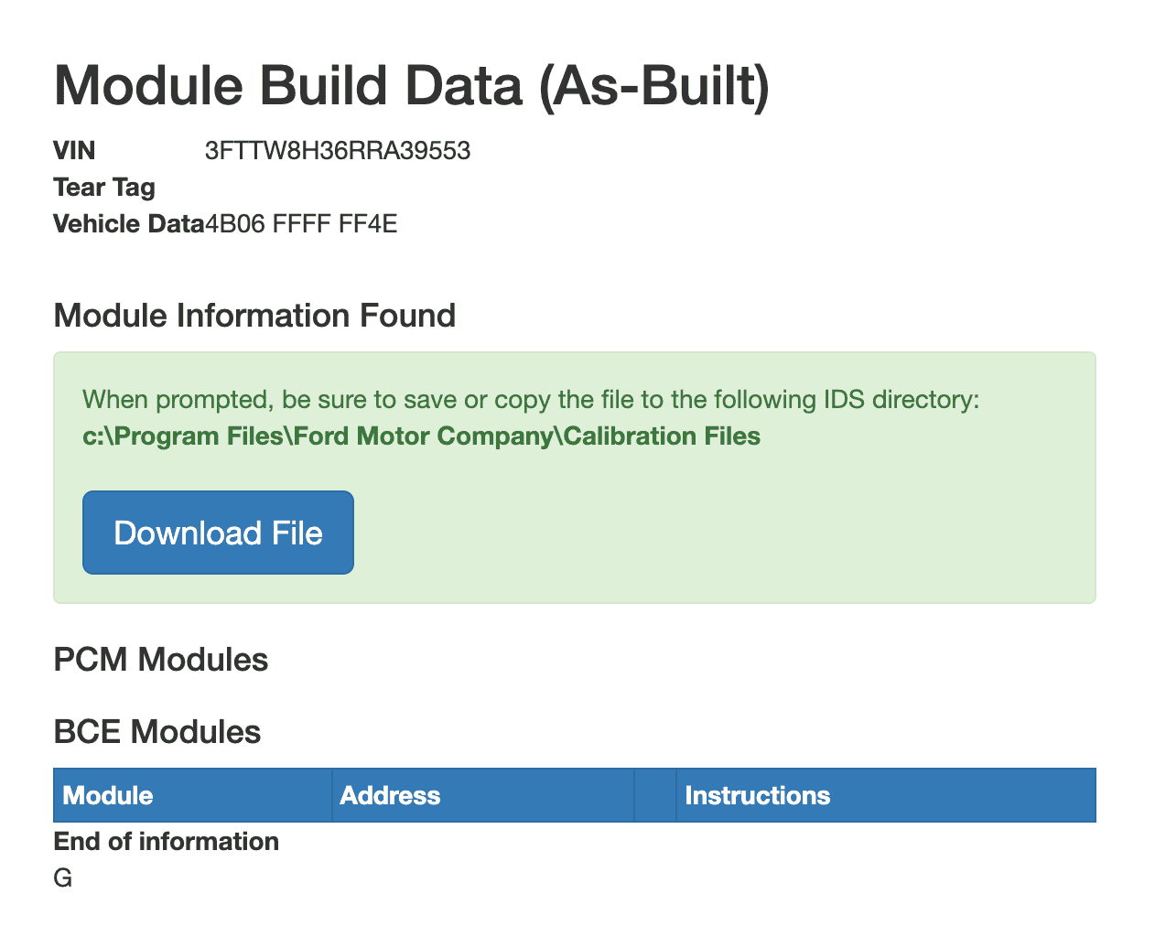The height and width of the screenshot is (926, 1155).
Task: Click the Vehicle Data value 4B06 FFFF FF4E
Action: [x=301, y=224]
